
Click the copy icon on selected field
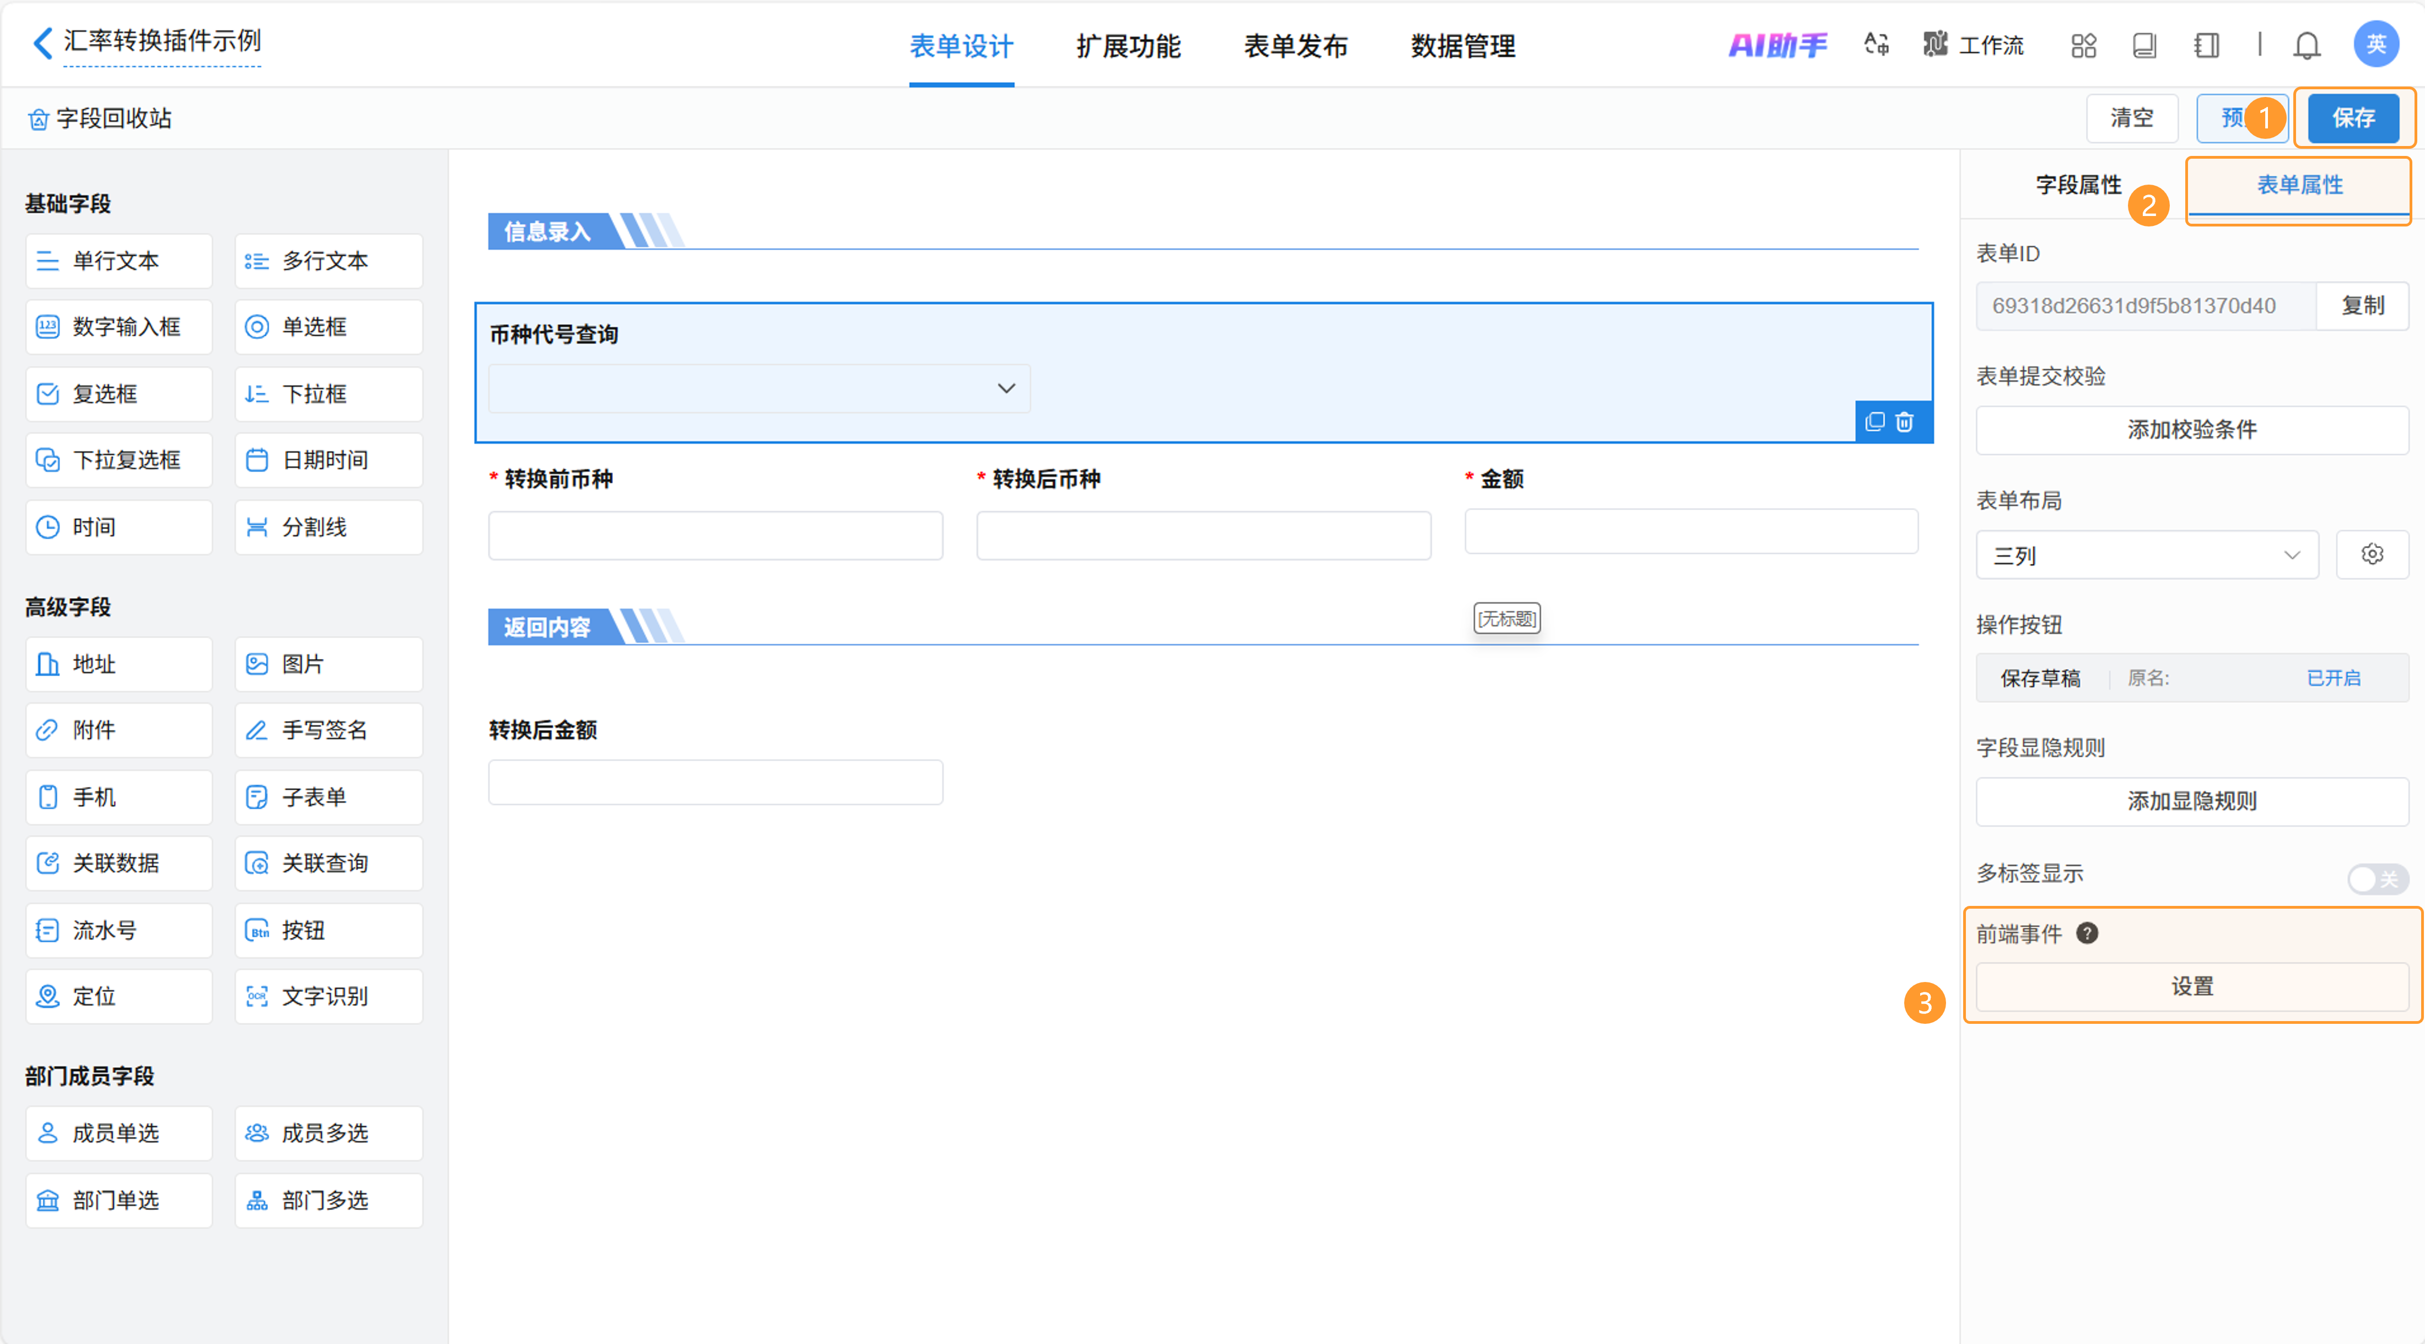point(1874,422)
